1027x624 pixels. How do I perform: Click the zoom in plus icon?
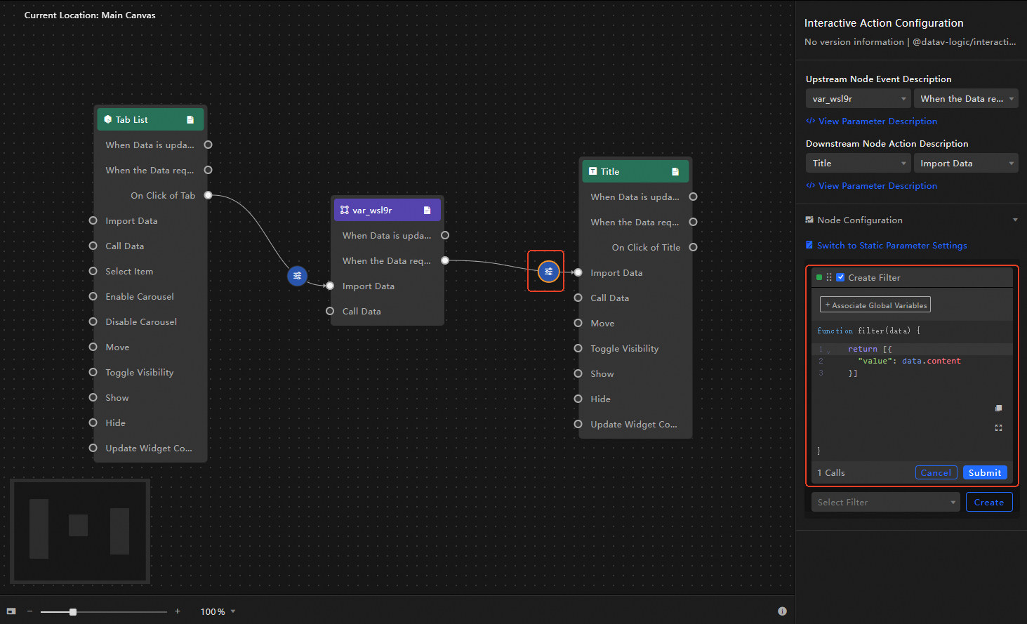(x=178, y=611)
